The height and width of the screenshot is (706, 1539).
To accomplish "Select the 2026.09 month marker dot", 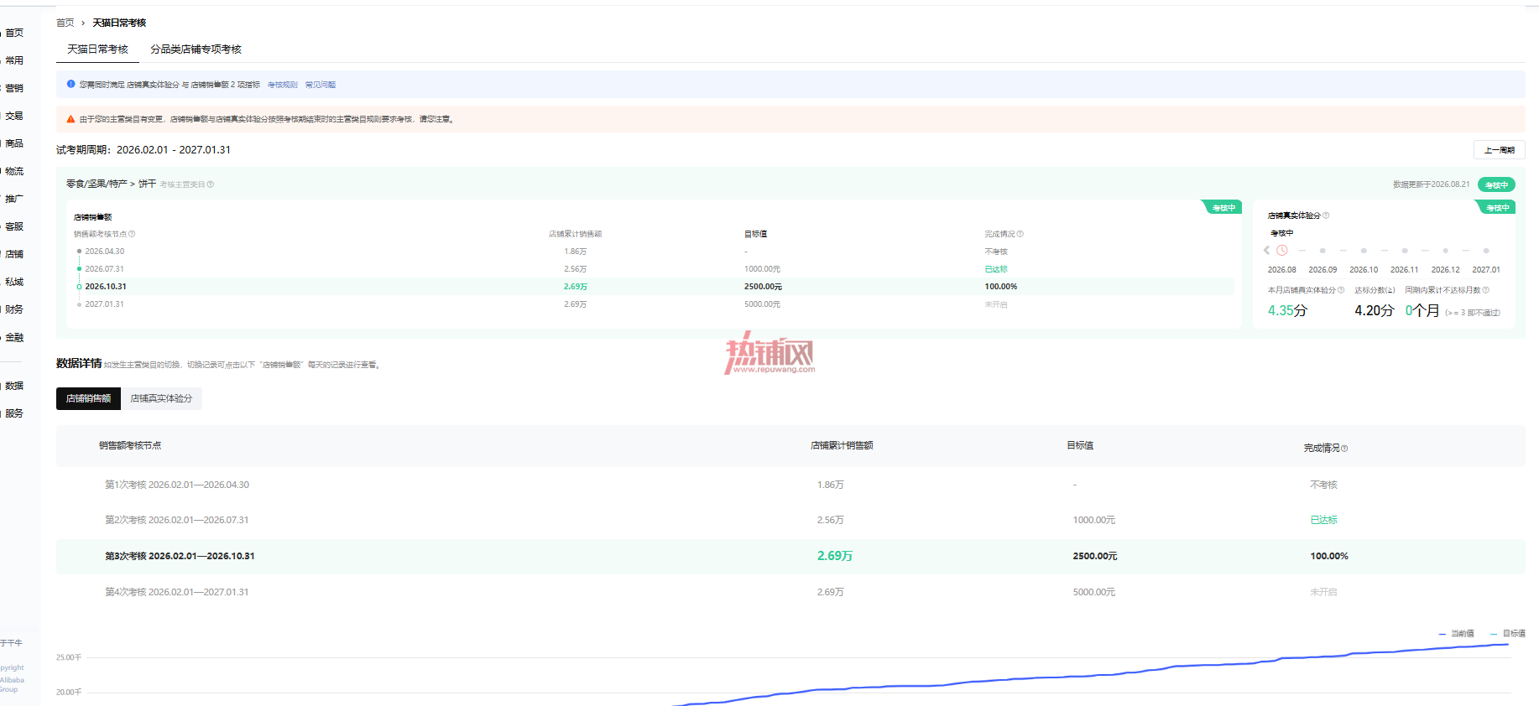I will click(1322, 251).
